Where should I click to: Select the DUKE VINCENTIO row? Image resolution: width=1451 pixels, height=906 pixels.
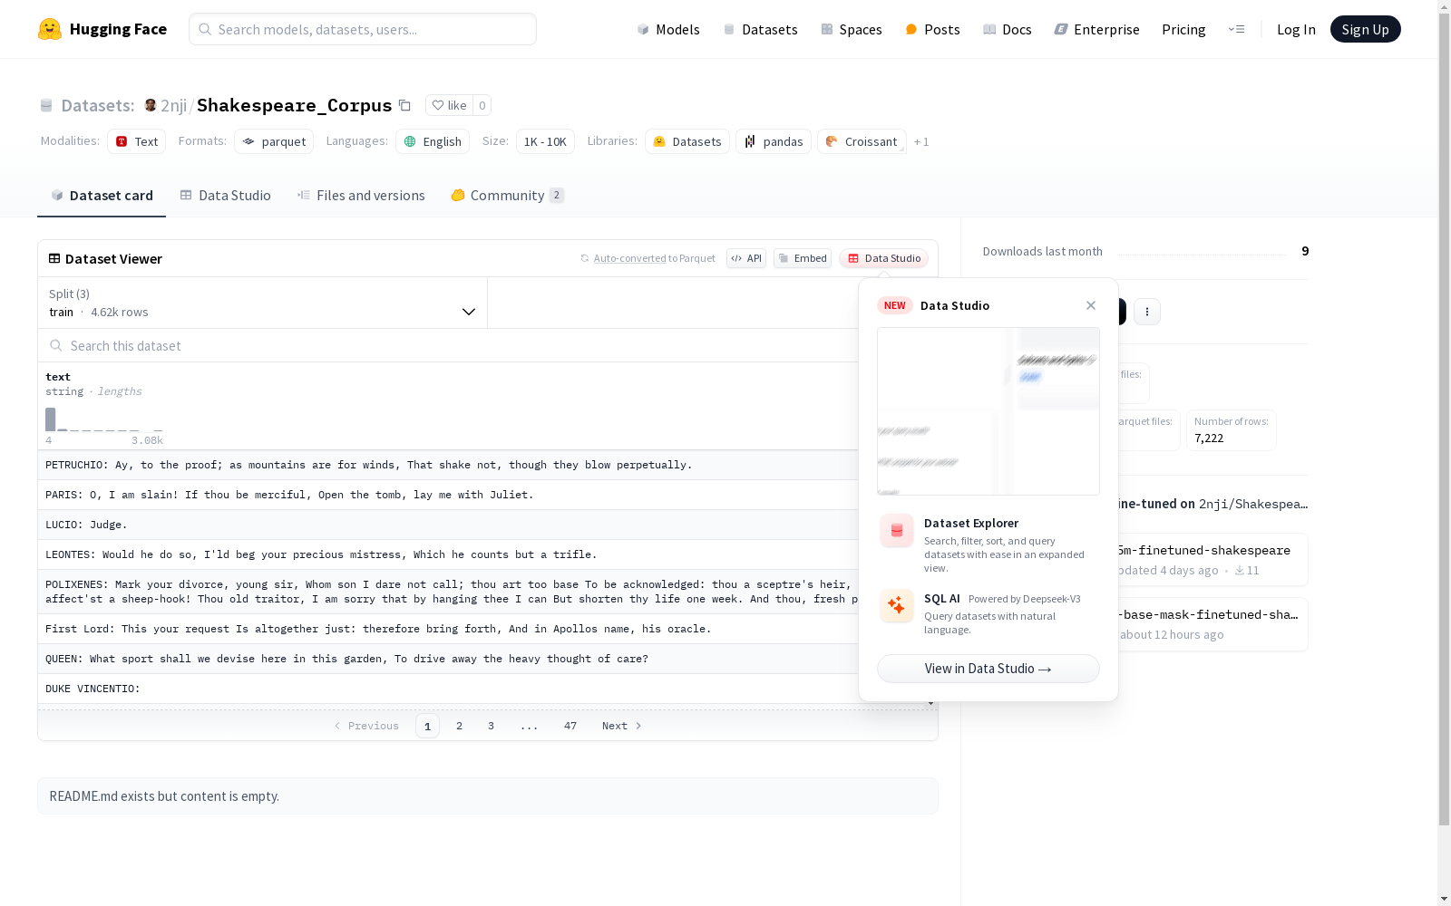tap(449, 689)
